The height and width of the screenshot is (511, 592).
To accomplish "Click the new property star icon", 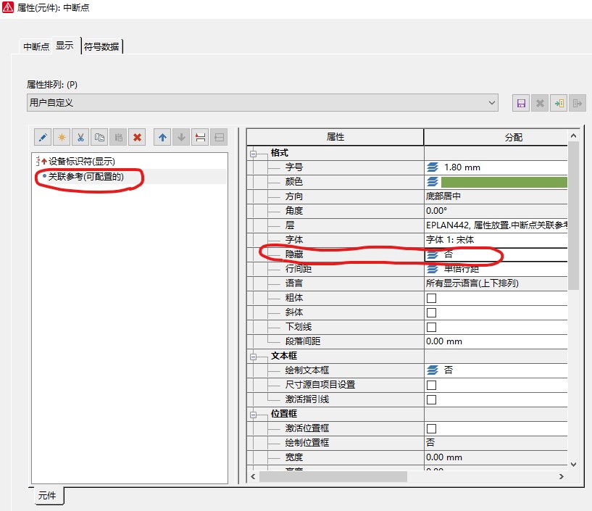I will pos(62,137).
